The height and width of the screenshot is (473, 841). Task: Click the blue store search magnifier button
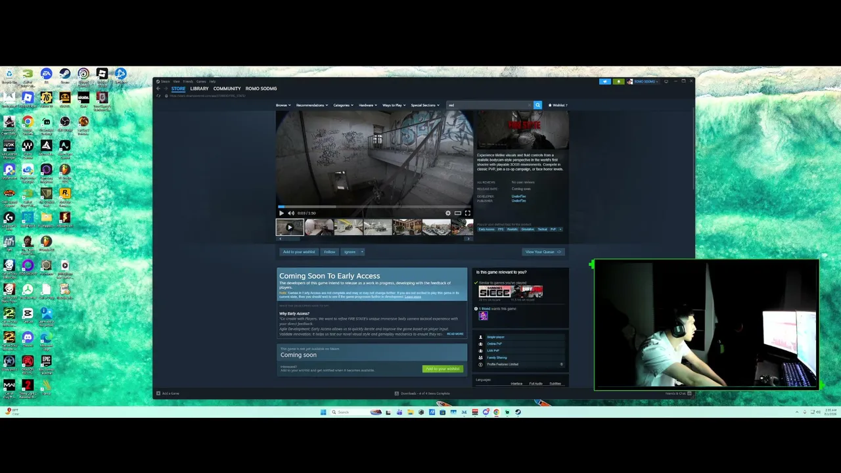point(537,105)
